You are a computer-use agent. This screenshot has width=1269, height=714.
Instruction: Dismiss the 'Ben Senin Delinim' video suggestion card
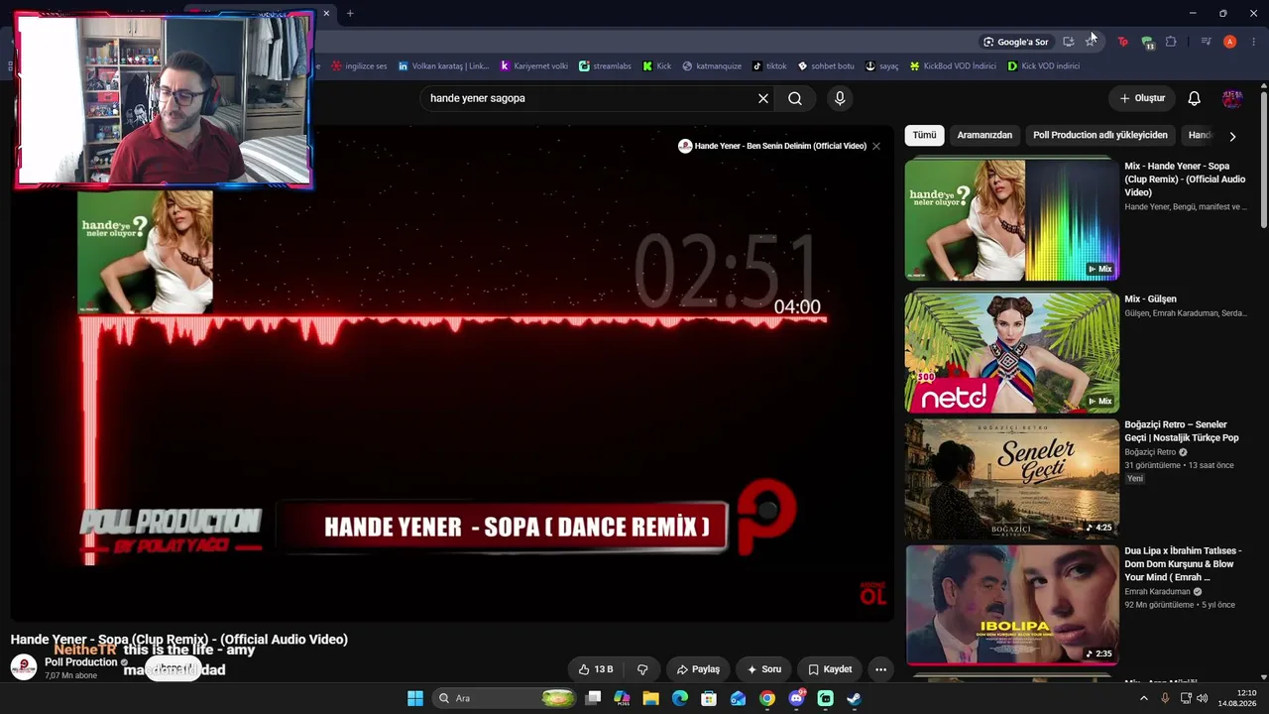click(875, 146)
